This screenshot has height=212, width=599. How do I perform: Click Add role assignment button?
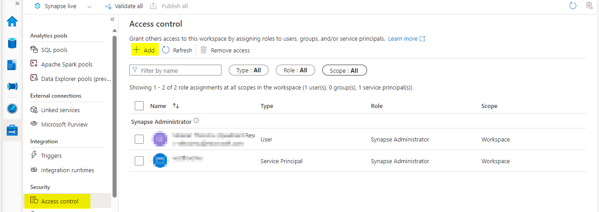pos(144,50)
